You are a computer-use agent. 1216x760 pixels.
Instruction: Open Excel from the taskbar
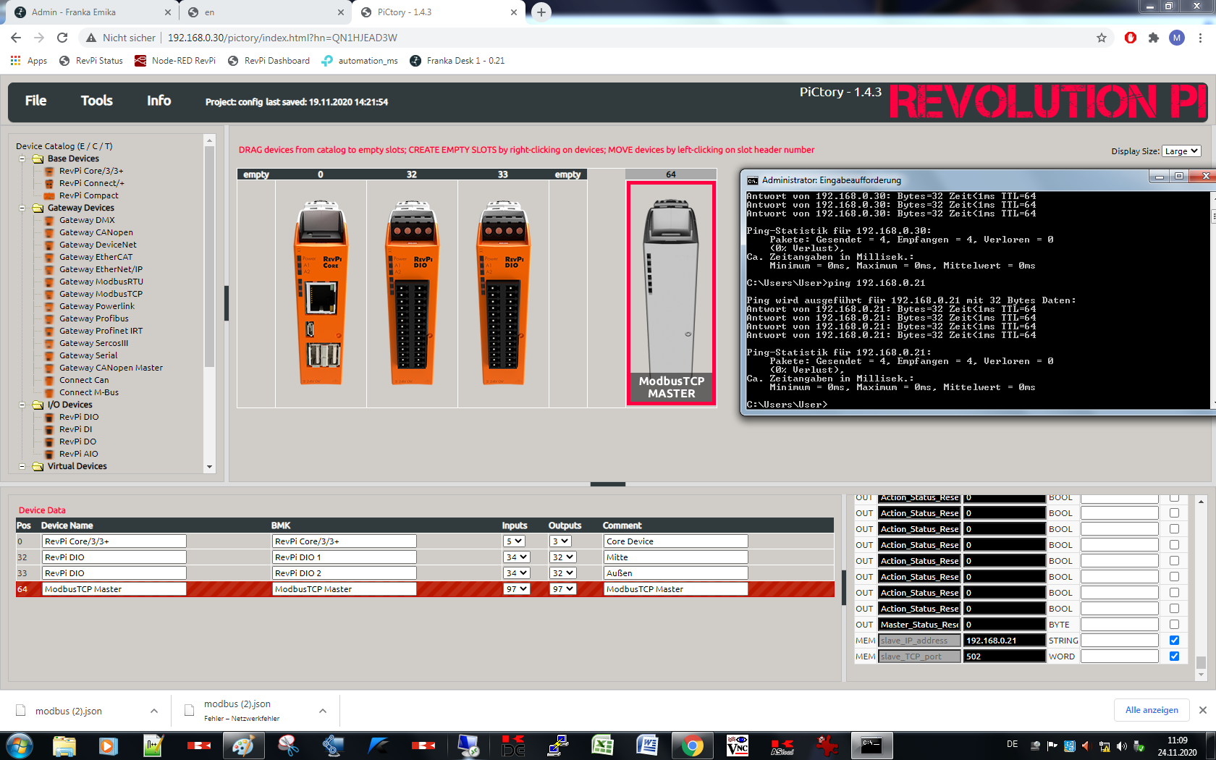pos(602,746)
